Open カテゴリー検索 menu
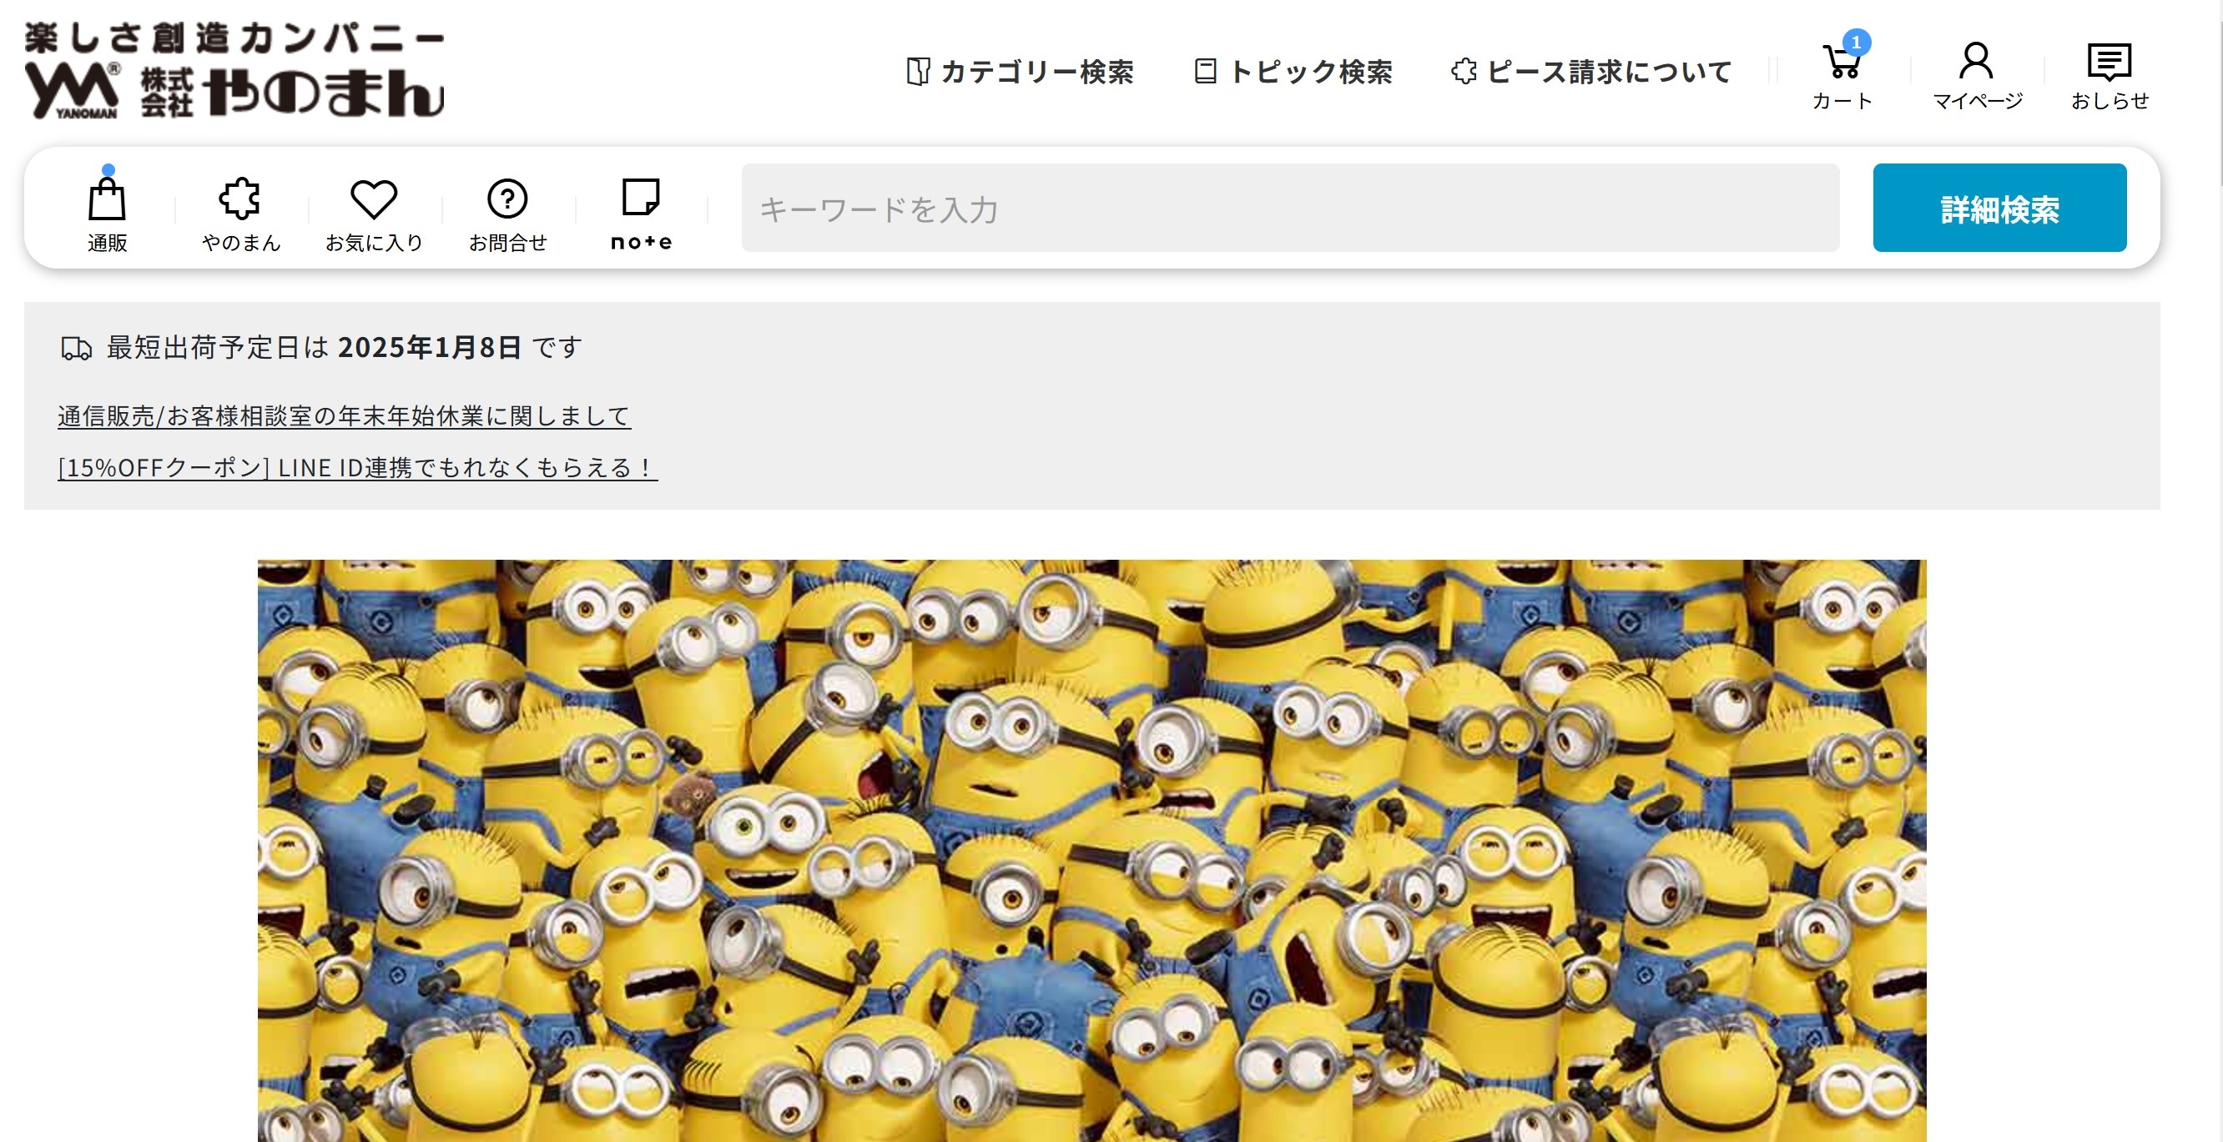 point(1020,72)
